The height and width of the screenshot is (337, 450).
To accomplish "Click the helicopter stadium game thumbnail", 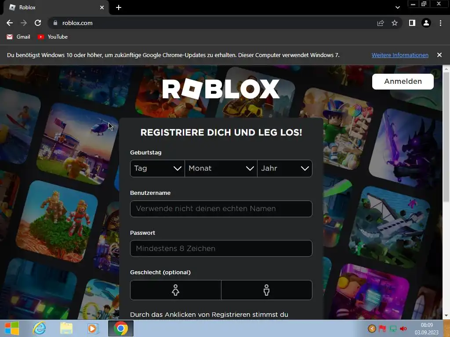I will pyautogui.click(x=77, y=144).
